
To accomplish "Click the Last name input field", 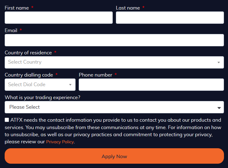I will (x=170, y=18).
